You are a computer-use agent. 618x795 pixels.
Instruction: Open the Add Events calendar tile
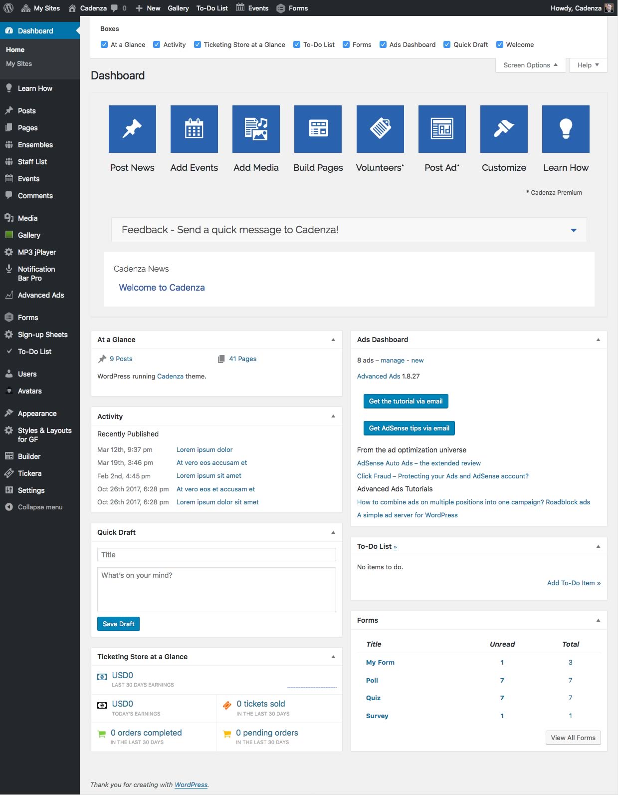pyautogui.click(x=194, y=129)
